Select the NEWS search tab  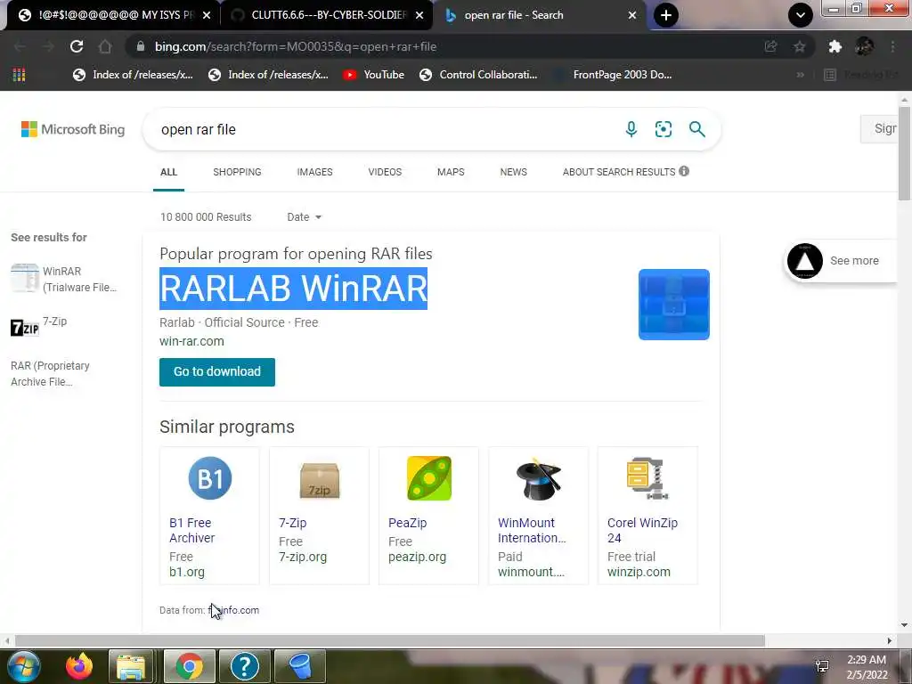(x=514, y=172)
